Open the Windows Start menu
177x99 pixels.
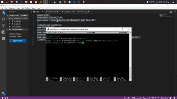(2, 2)
